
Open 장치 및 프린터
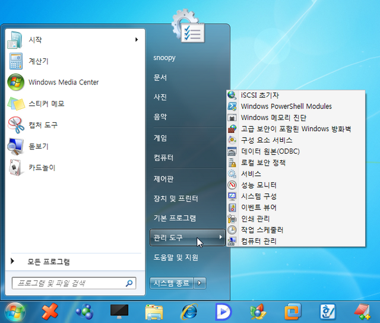(x=176, y=198)
